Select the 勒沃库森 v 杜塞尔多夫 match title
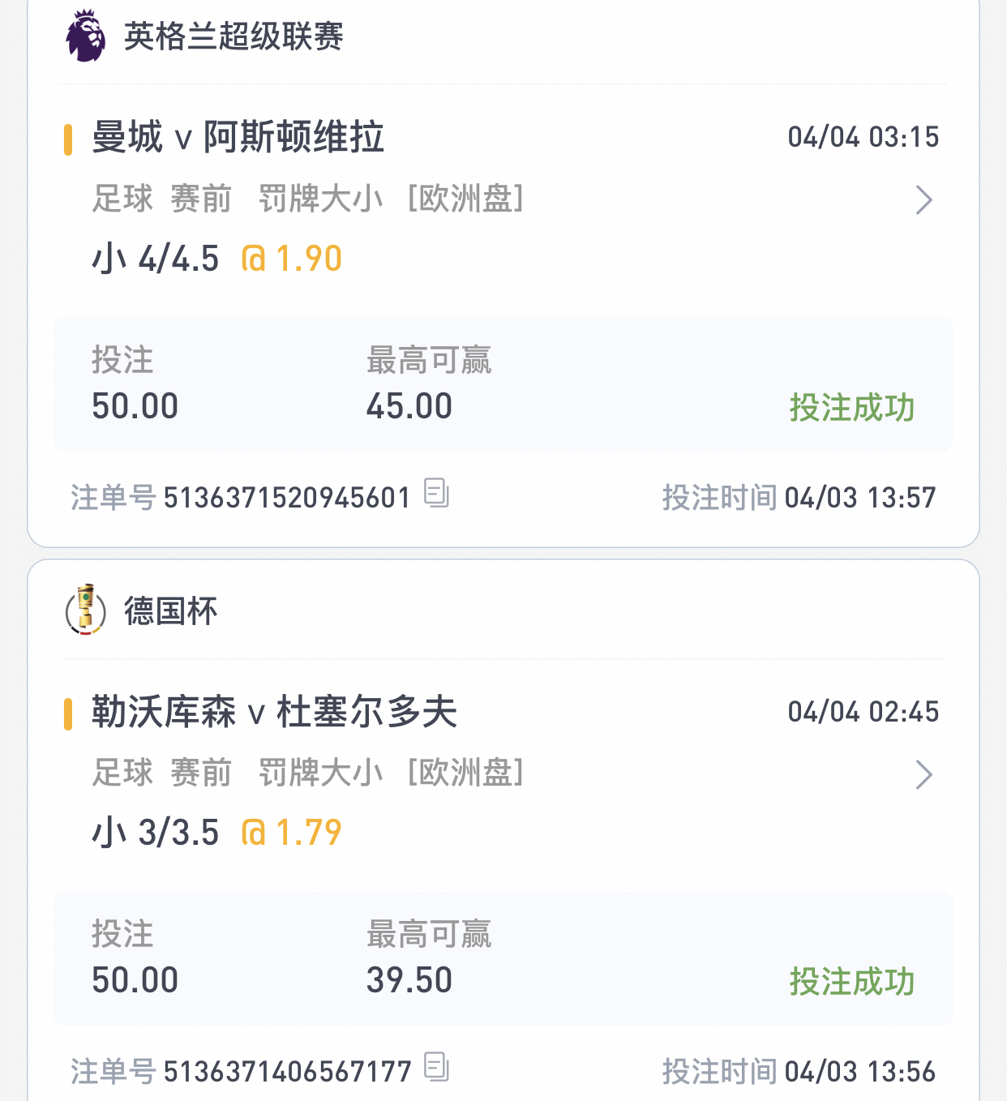This screenshot has width=1007, height=1101. click(x=274, y=712)
